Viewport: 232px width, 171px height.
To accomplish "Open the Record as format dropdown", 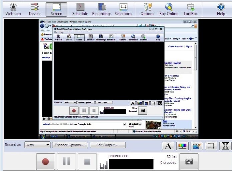I will (x=37, y=145).
